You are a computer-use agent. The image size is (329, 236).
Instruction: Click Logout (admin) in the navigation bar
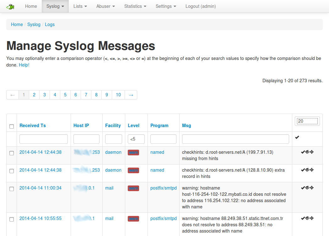point(200,6)
